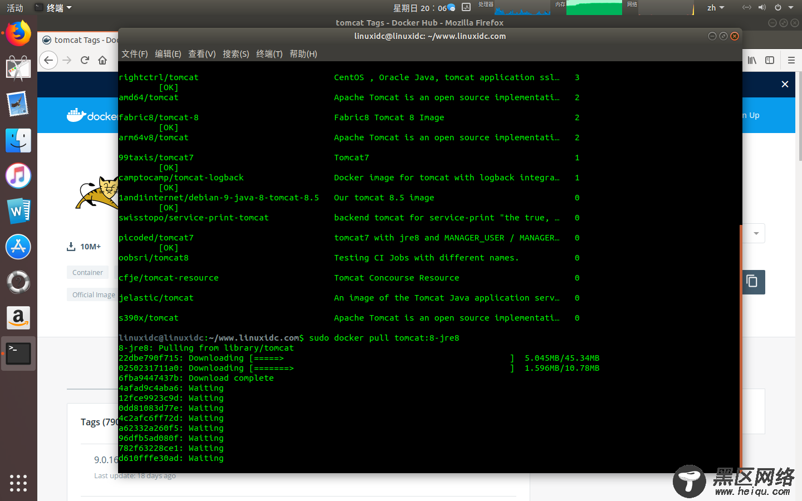Viewport: 802px width, 501px height.
Task: Expand the 终端 app menu in top bar
Action: coord(53,8)
